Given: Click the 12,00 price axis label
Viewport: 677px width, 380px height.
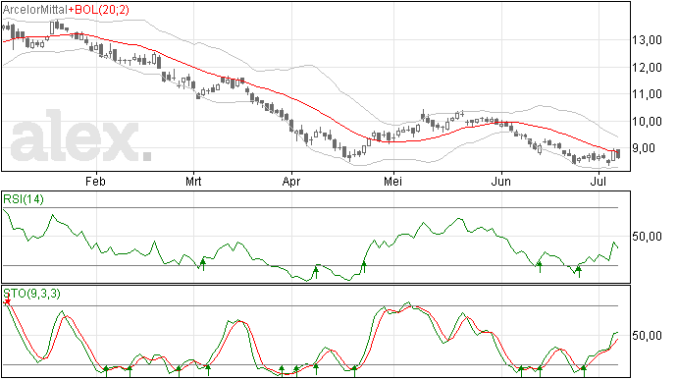Looking at the screenshot, I should [x=647, y=68].
